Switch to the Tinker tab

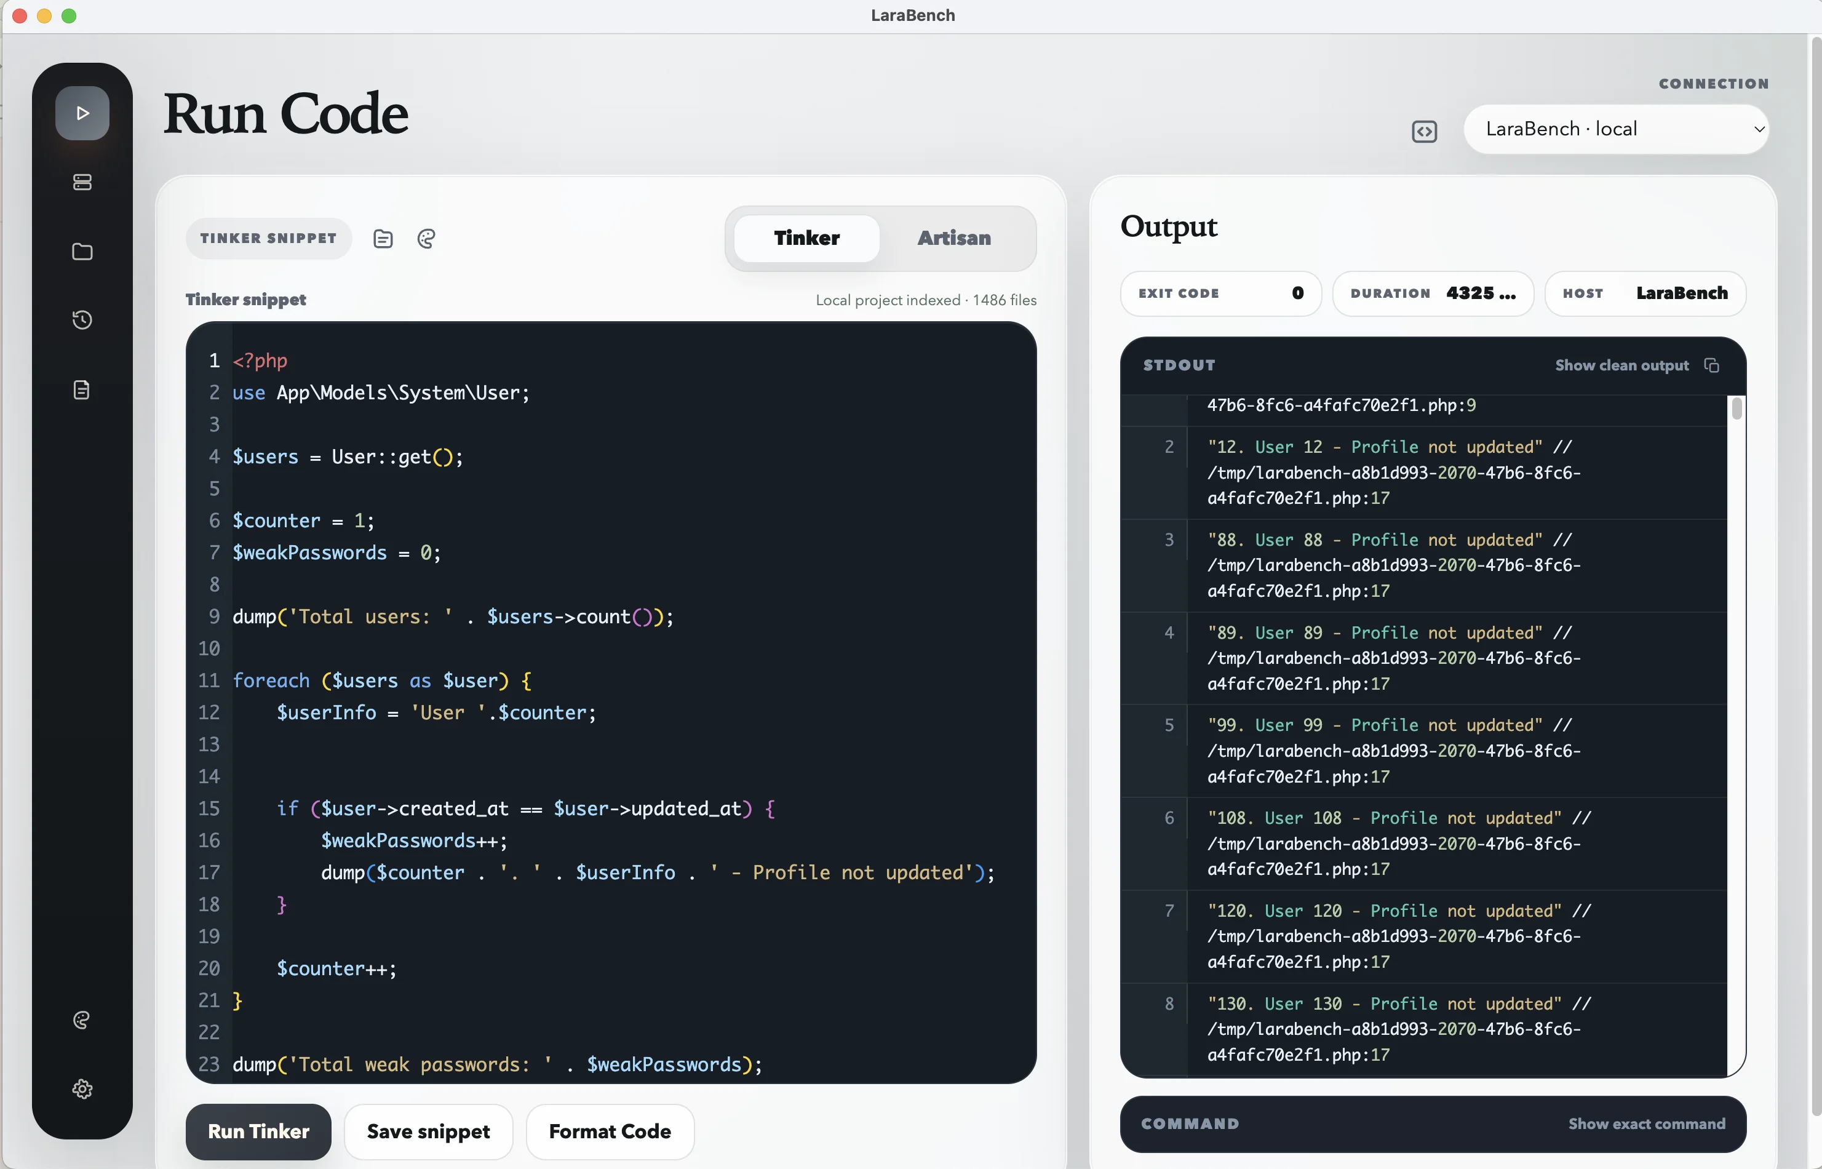pyautogui.click(x=806, y=238)
